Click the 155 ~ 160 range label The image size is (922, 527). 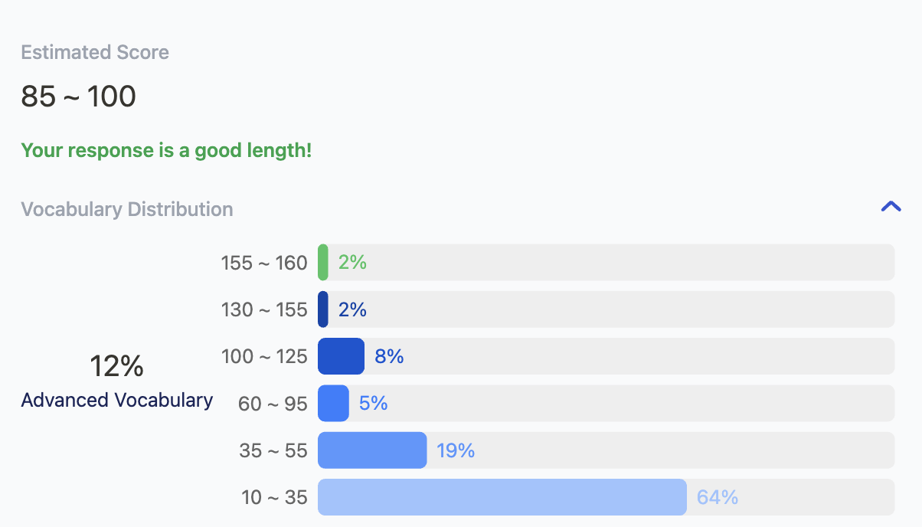pos(263,262)
